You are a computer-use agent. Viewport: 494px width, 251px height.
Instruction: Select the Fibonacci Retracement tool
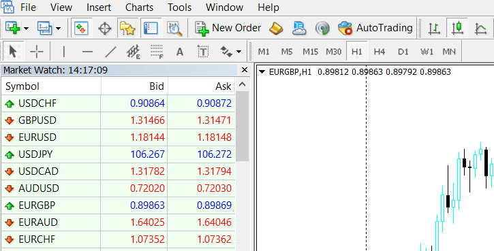click(x=157, y=51)
